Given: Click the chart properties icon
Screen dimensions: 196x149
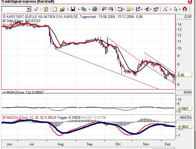Looking at the screenshot, I should (x=156, y=9).
